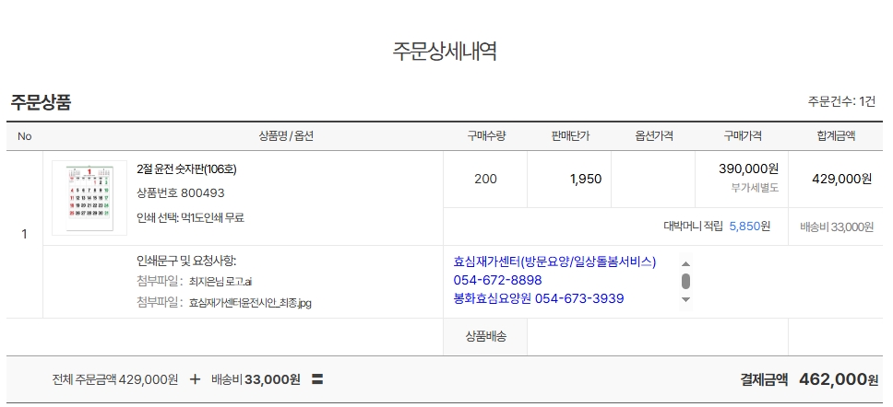Viewport: 893px width, 407px height.
Task: Click the 대박머니 적립 5,850원 amount
Action: point(749,226)
